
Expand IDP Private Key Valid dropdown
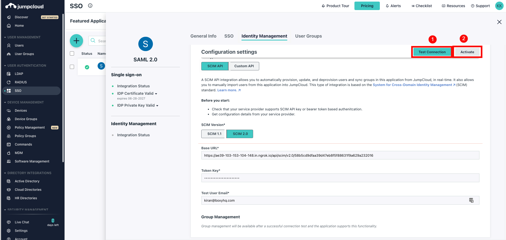157,106
